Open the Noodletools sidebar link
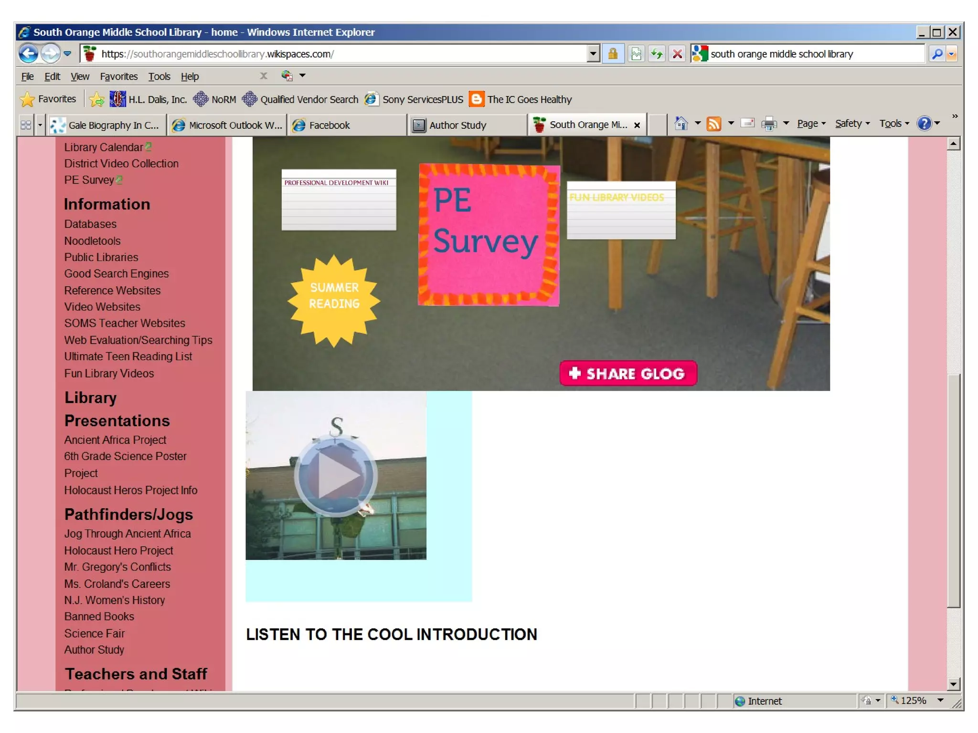978x733 pixels. pos(92,241)
